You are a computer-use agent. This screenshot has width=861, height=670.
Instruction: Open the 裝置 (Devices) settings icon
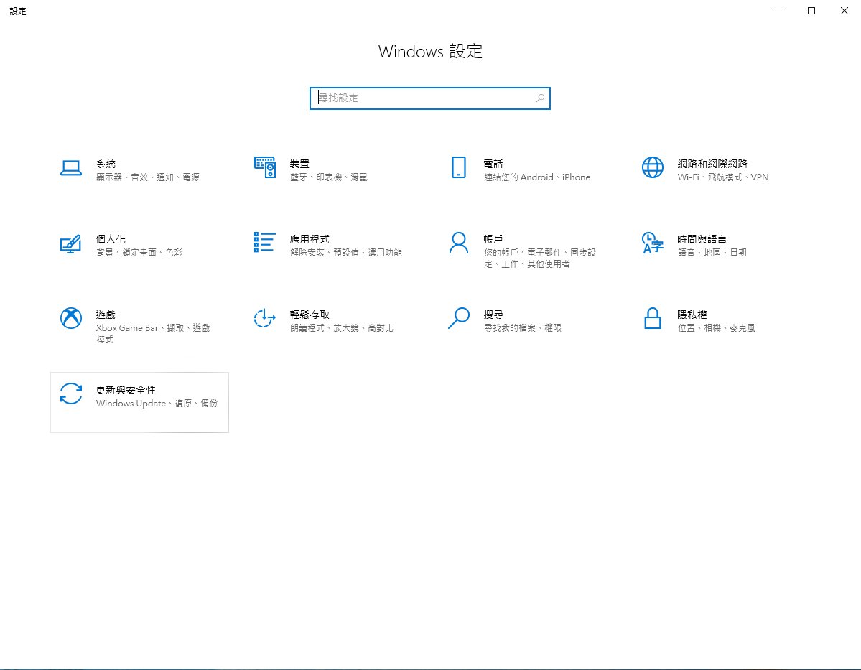(264, 167)
